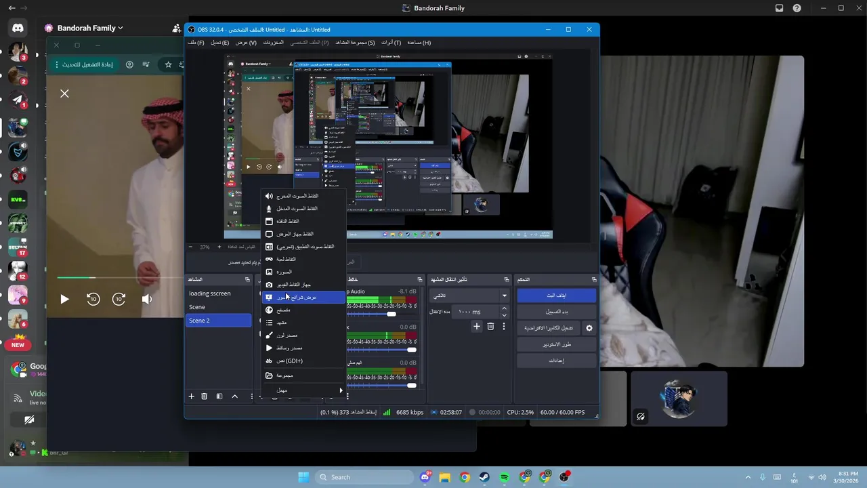Delete the selected scene with the trash icon
Viewport: 867px width, 488px height.
pyautogui.click(x=204, y=396)
